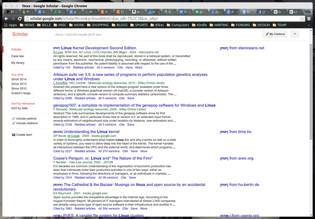
Task: Open the WRITING bookmarks folder
Action: (x=219, y=25)
